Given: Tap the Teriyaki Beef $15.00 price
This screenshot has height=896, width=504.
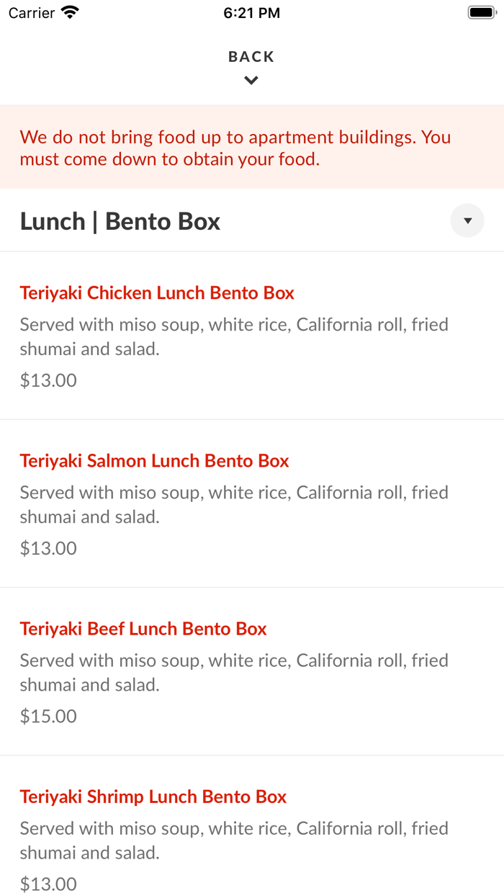Looking at the screenshot, I should point(48,716).
